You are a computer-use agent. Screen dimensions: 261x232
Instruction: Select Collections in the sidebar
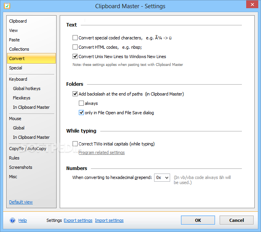point(19,49)
